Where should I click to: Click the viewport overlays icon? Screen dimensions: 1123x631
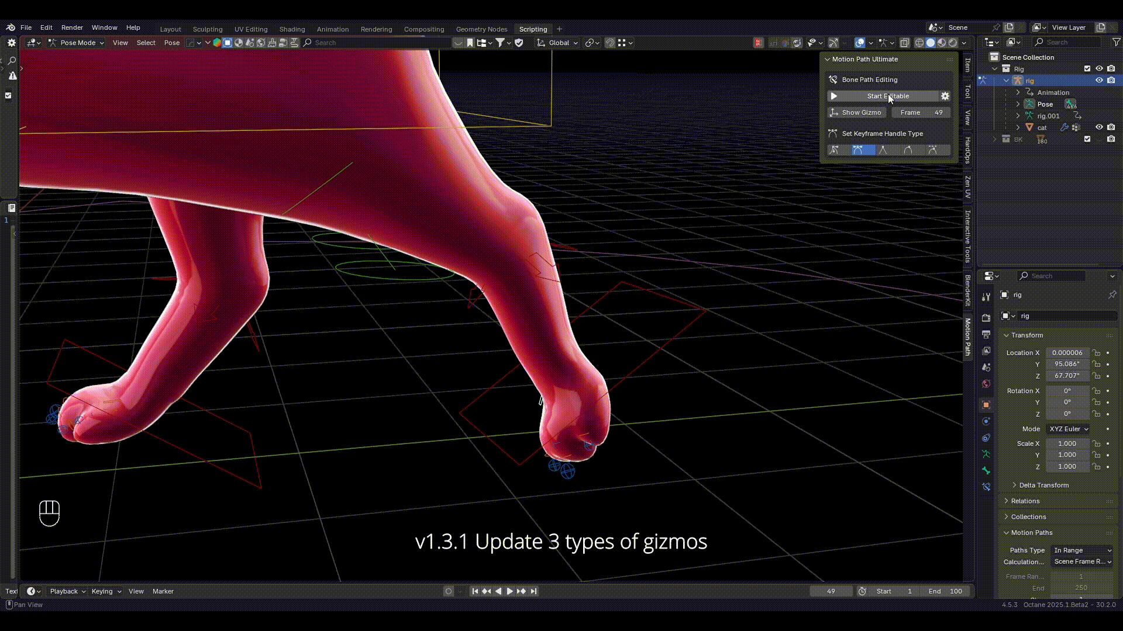(x=860, y=43)
